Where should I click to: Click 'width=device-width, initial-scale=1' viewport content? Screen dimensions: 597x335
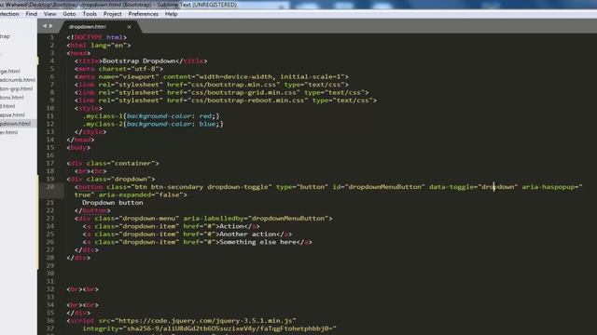[270, 76]
